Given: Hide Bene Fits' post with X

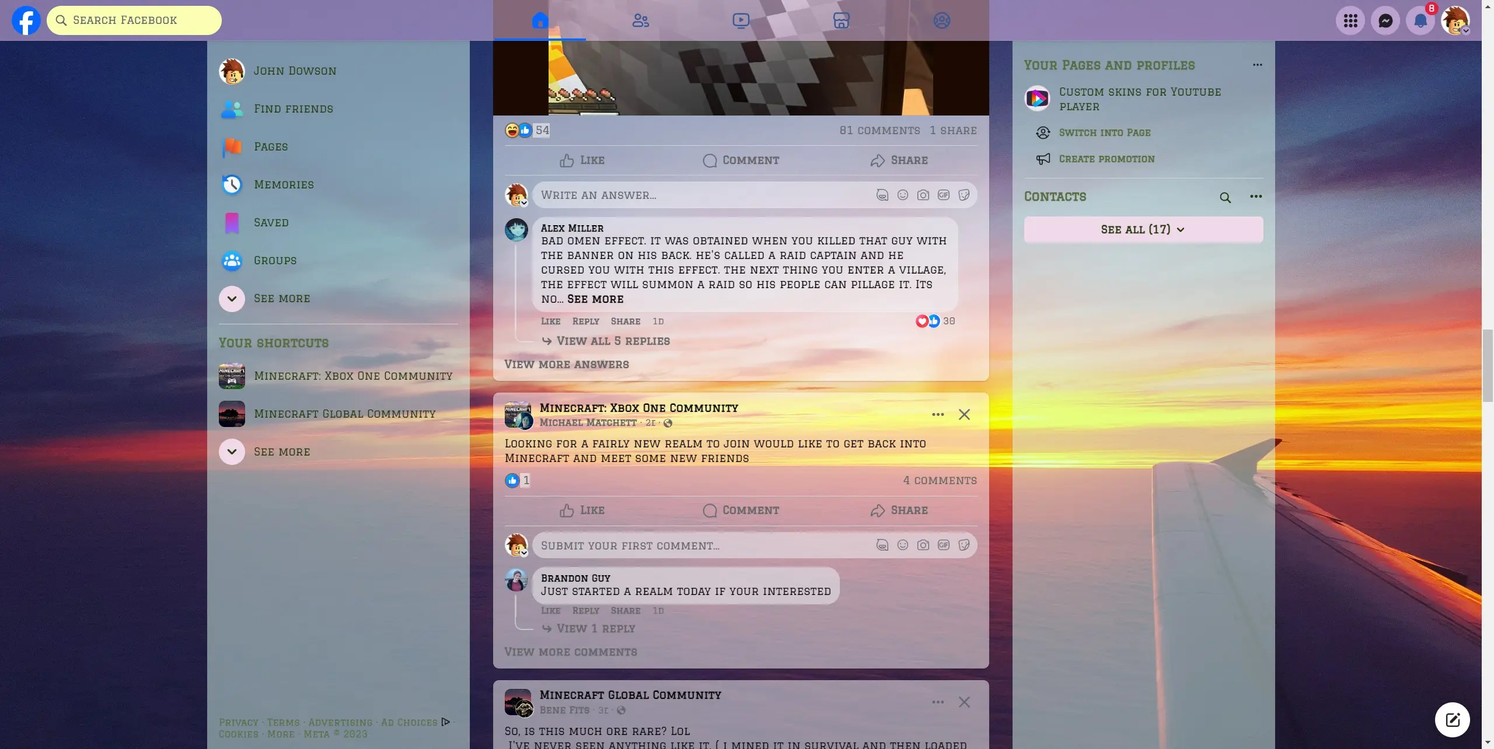Looking at the screenshot, I should point(964,702).
